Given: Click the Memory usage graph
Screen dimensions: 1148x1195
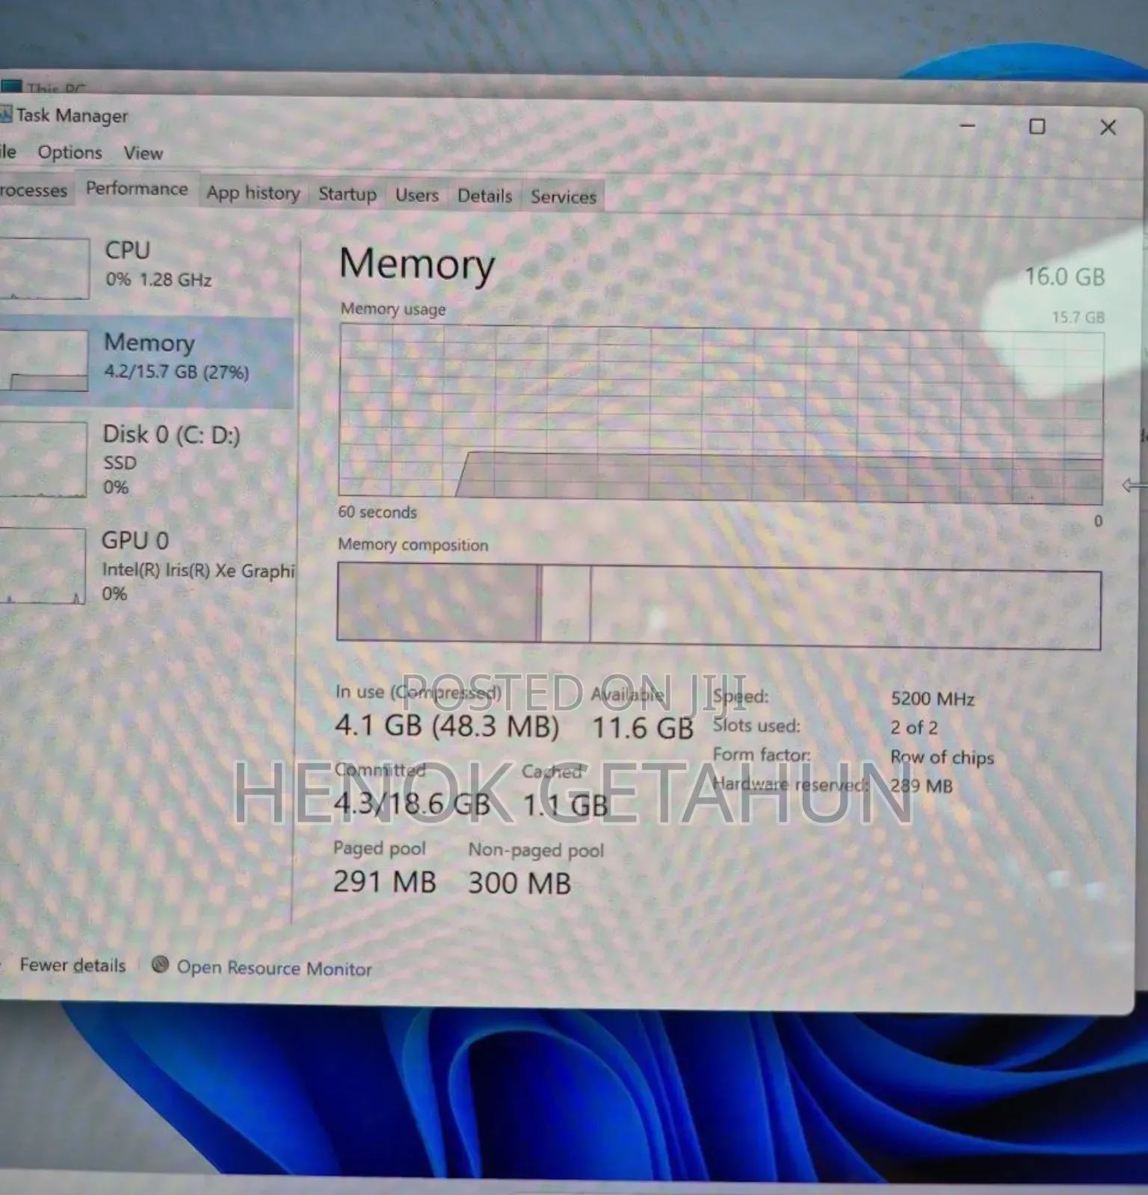Looking at the screenshot, I should [x=720, y=415].
